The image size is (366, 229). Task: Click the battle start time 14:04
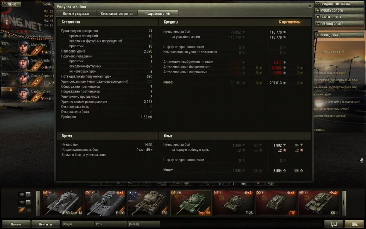pos(148,145)
